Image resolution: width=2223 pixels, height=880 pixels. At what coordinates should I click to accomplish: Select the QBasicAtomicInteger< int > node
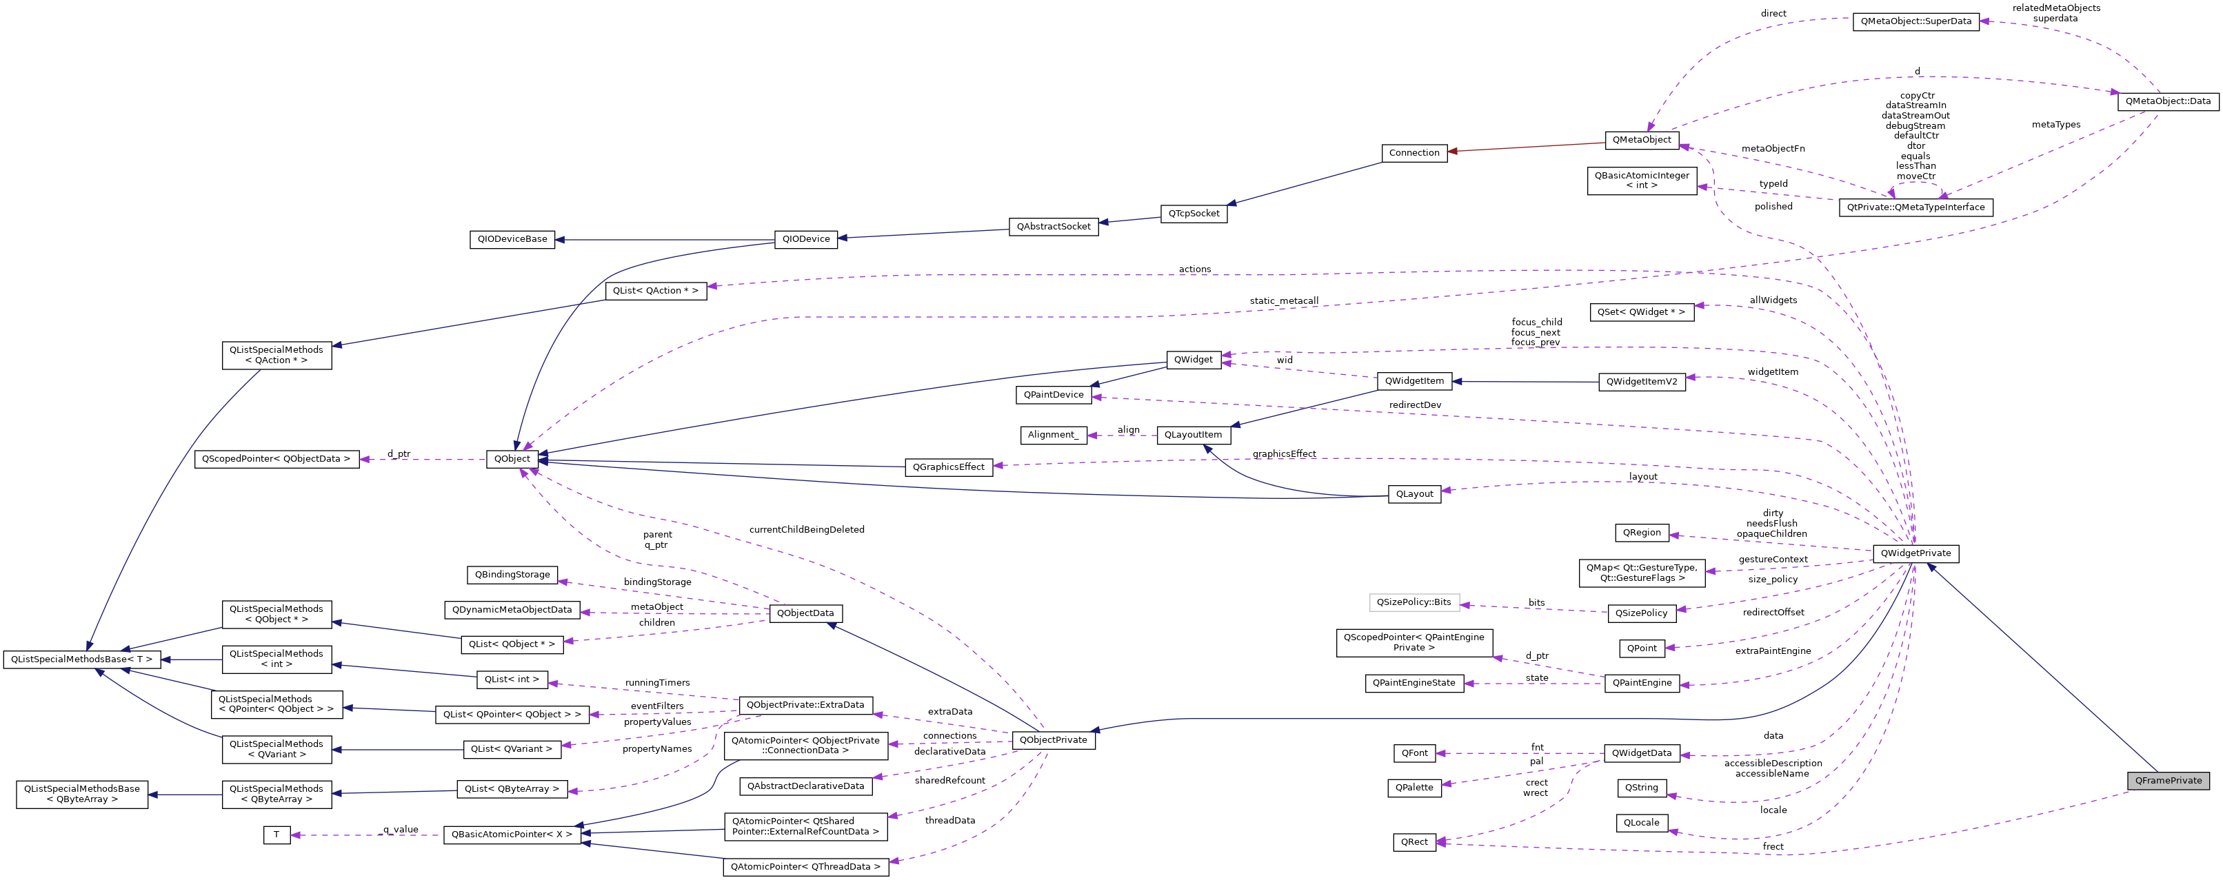click(1641, 181)
